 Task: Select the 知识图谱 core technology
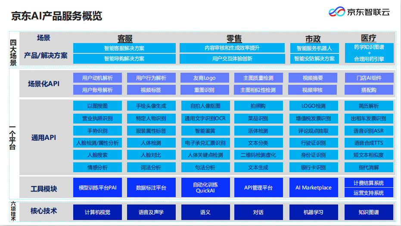tap(369, 212)
